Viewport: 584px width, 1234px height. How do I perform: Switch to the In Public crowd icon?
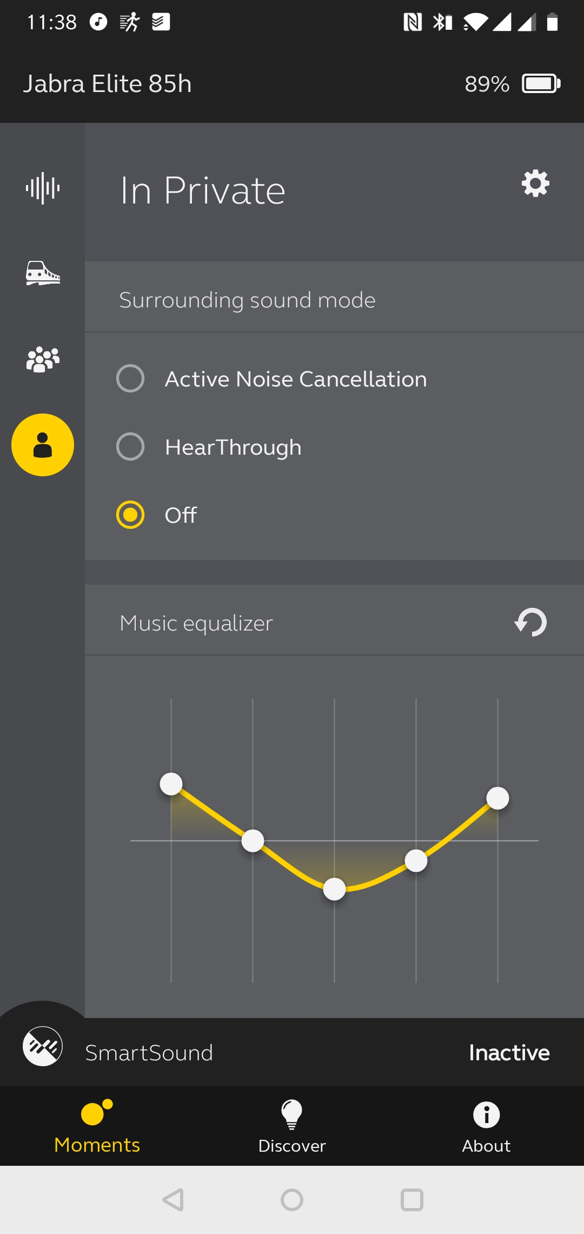[x=43, y=359]
